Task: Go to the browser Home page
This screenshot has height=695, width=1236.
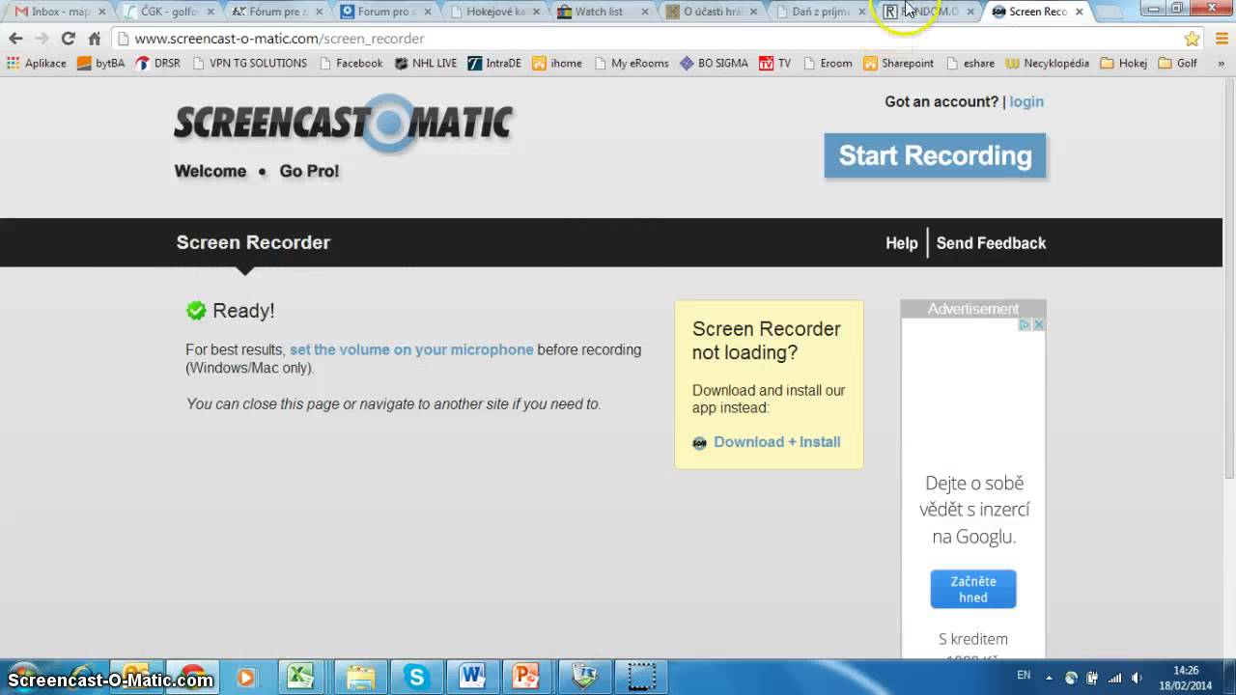Action: (94, 39)
